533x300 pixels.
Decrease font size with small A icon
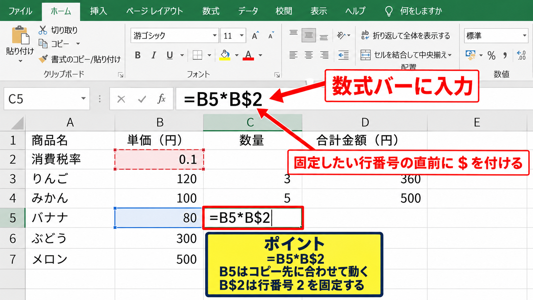pos(271,35)
